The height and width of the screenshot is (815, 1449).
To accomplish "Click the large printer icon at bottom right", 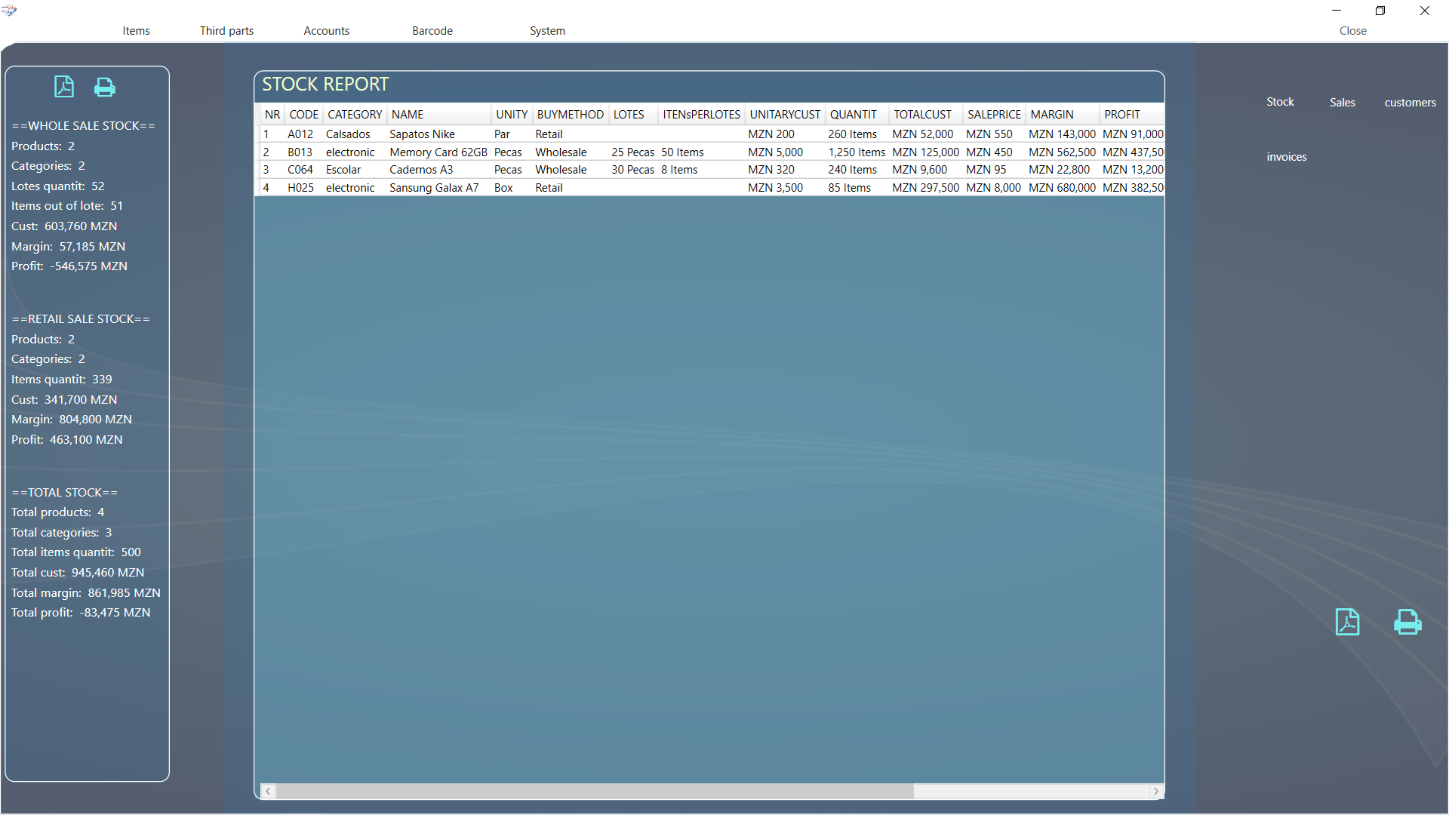I will (x=1407, y=622).
